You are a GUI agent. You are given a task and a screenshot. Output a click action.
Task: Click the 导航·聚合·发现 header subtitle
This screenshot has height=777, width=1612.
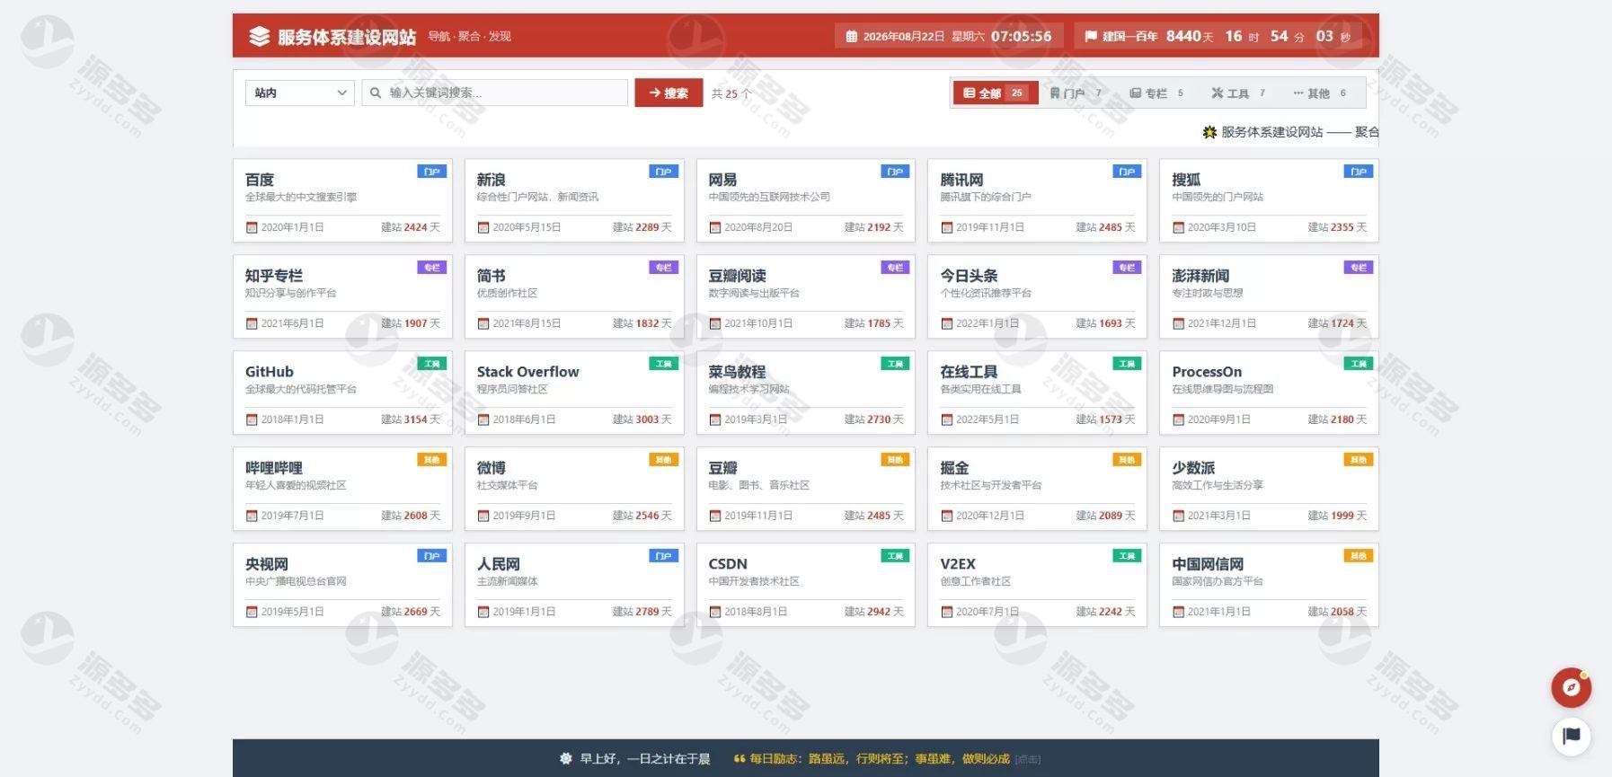tap(469, 37)
